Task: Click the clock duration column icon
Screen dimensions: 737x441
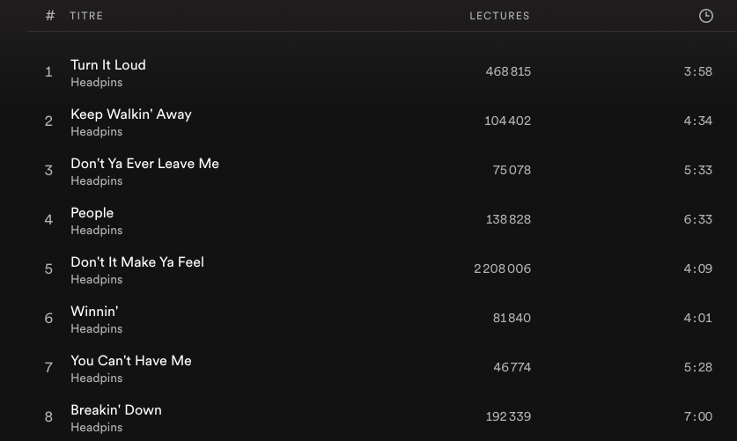Action: (x=705, y=16)
